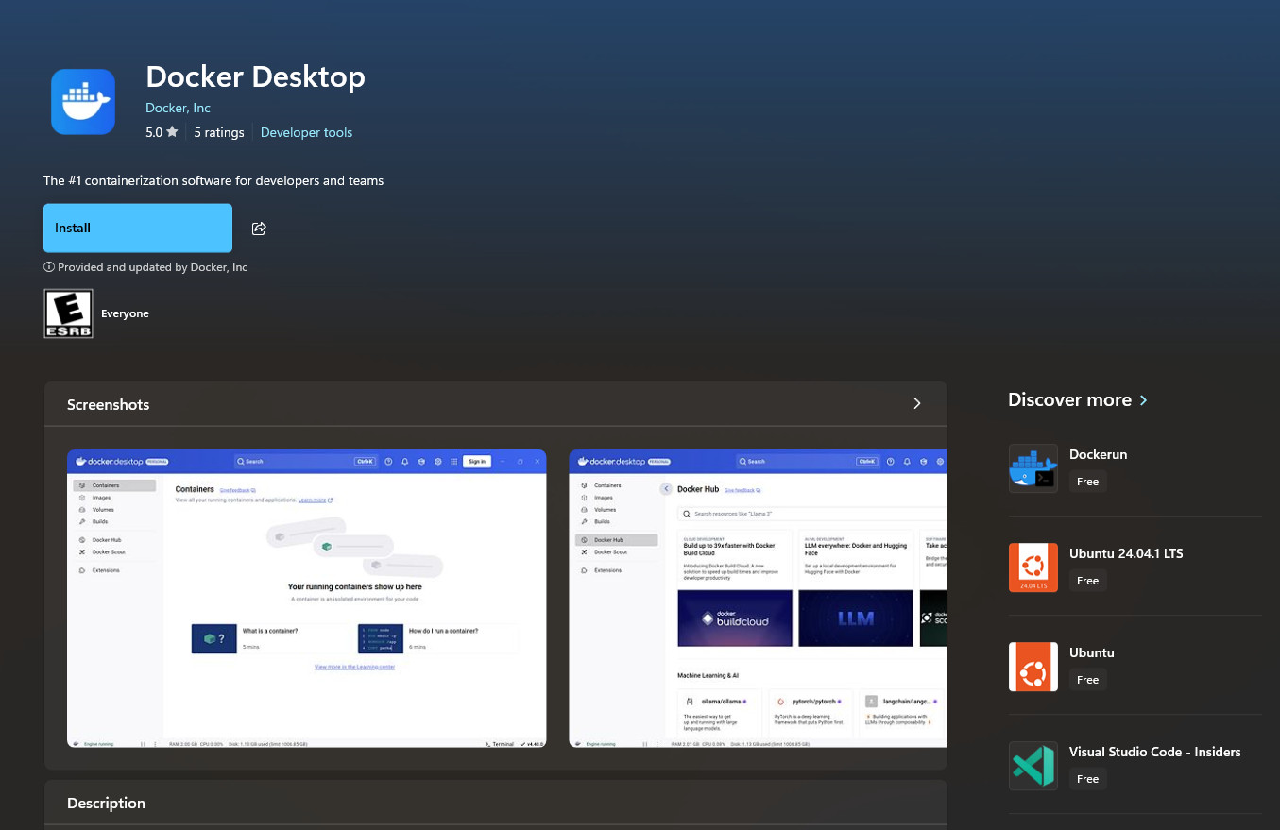Open the Discover more link
The image size is (1280, 830).
point(1078,399)
